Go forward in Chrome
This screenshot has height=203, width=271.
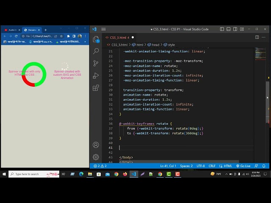pos(11,36)
